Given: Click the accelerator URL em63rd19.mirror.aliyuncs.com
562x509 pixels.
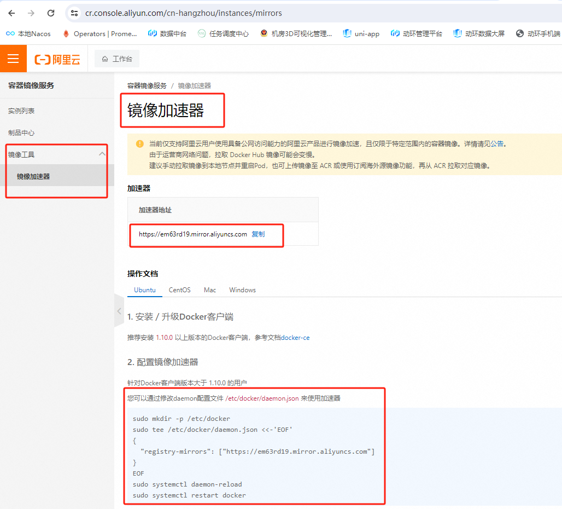Looking at the screenshot, I should click(193, 234).
